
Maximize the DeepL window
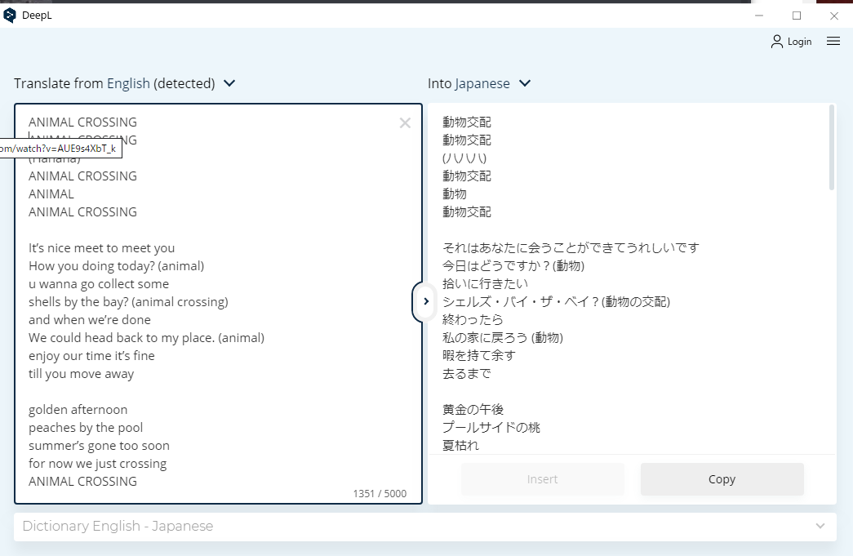pos(797,16)
